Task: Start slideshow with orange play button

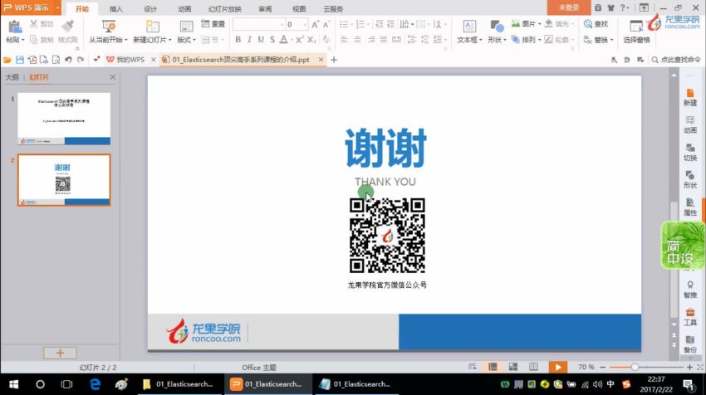Action: pos(557,367)
